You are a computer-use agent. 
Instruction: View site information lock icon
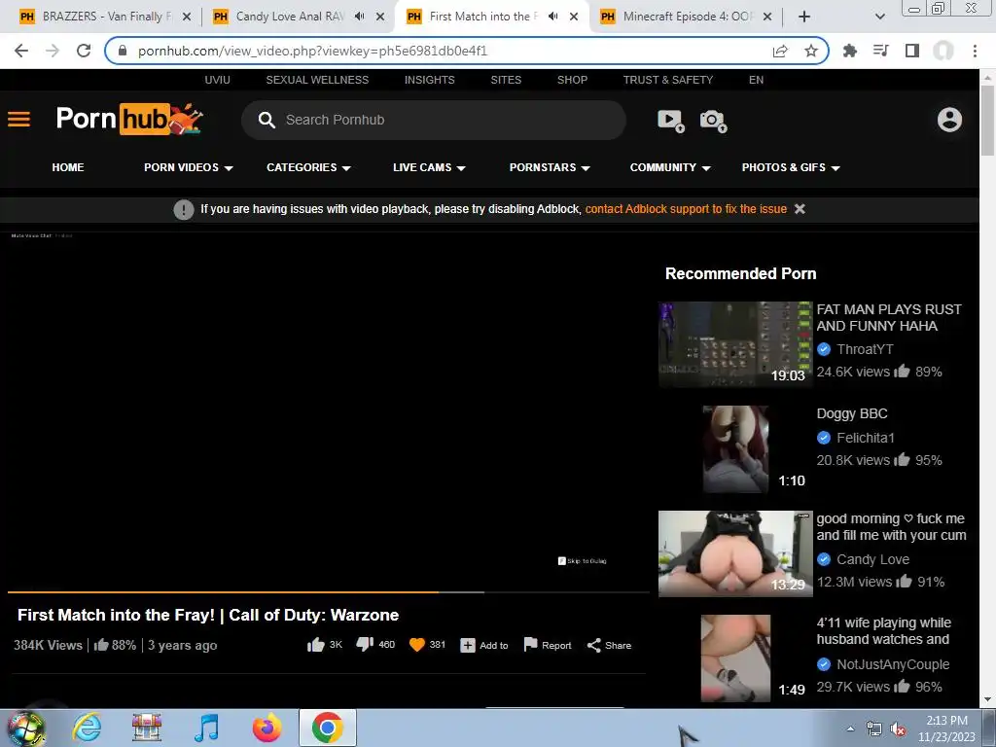(x=123, y=51)
